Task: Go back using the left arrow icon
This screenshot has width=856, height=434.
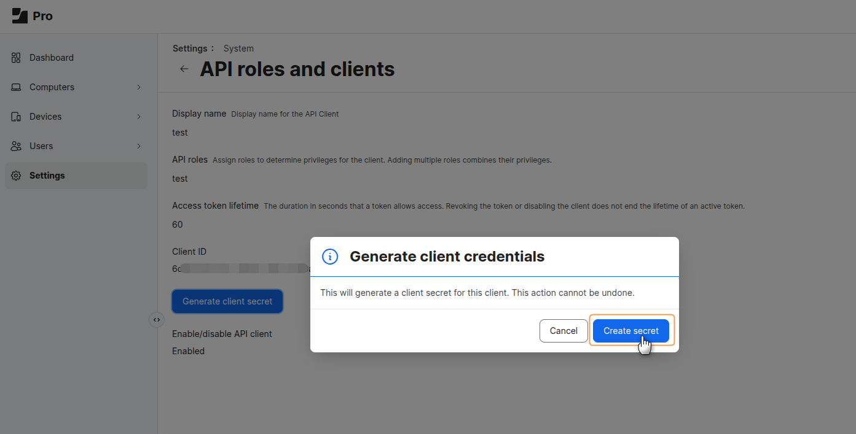Action: 184,69
